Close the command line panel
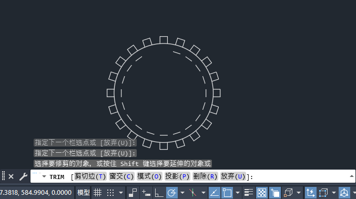The image size is (356, 199). 11,176
